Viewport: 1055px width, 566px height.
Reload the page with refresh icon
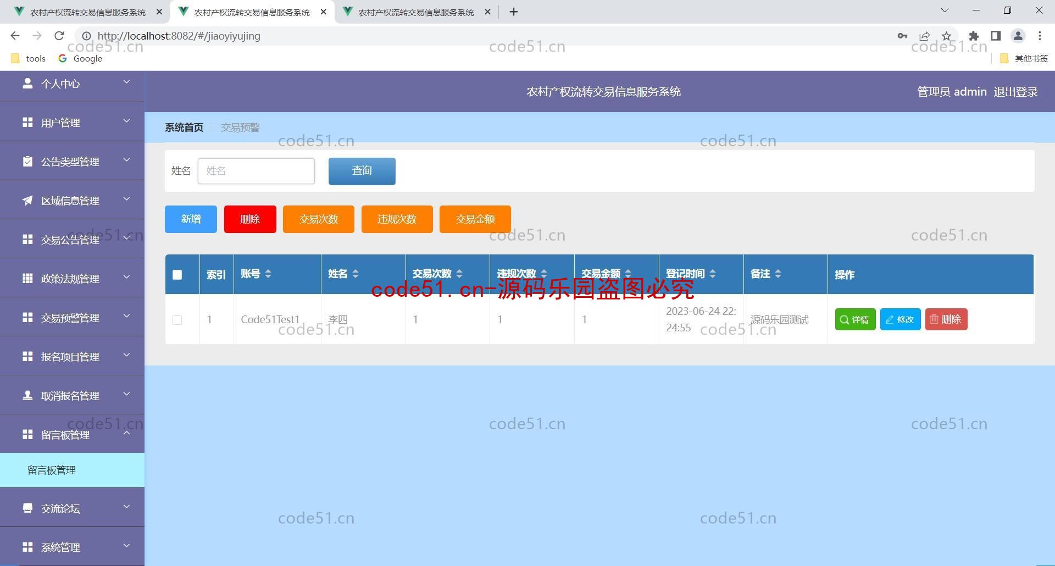click(x=59, y=36)
